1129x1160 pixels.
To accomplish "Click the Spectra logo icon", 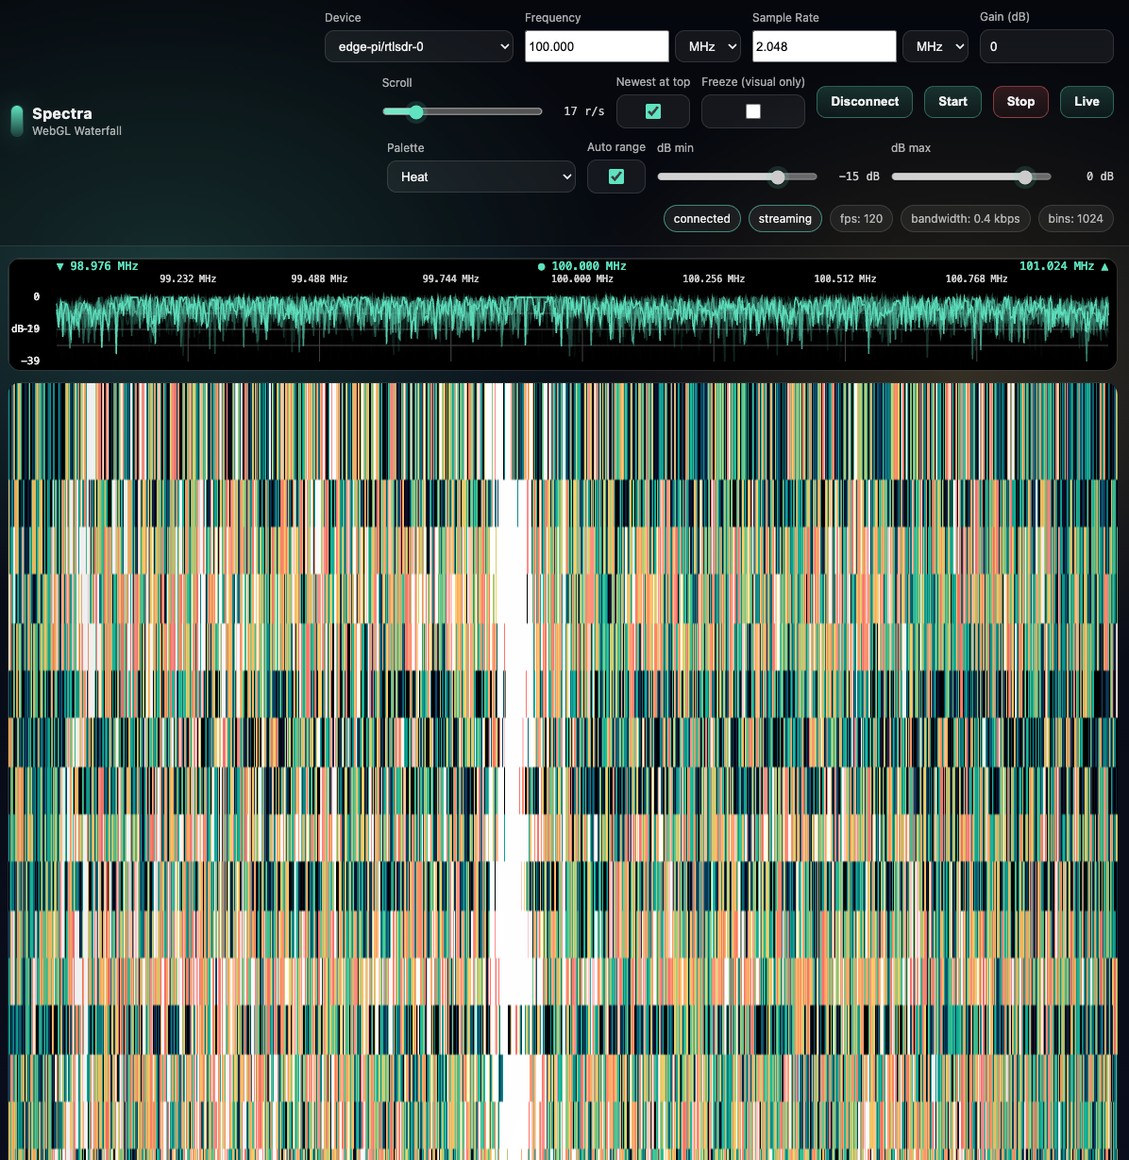I will [16, 121].
